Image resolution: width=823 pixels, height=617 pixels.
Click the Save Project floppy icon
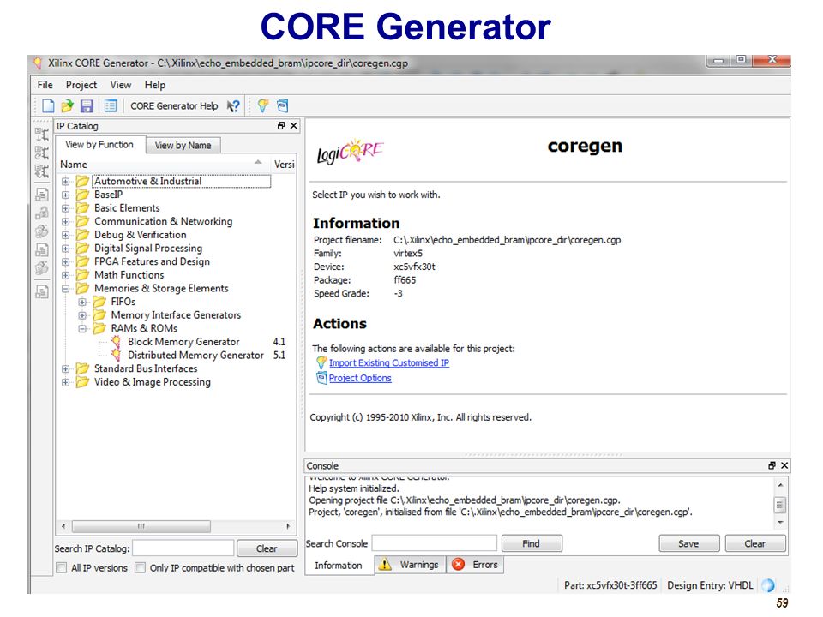coord(87,106)
